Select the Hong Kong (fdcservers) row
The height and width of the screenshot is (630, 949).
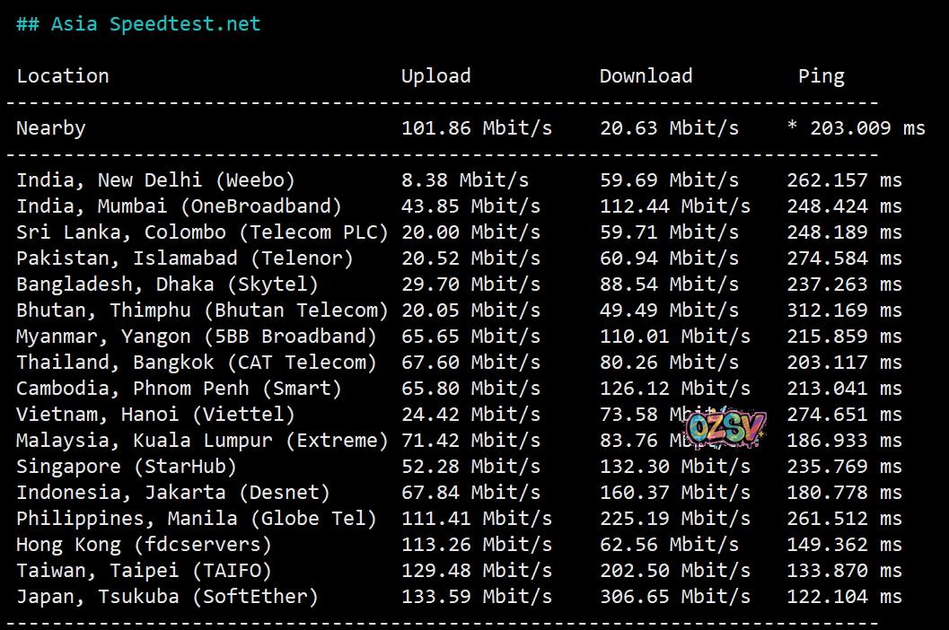point(144,545)
